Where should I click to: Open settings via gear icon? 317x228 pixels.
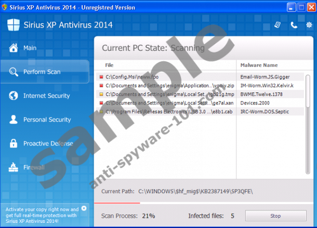(308, 24)
